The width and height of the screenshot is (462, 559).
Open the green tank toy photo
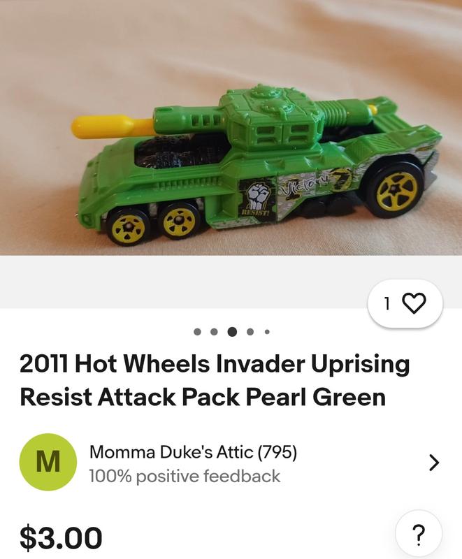(231, 128)
